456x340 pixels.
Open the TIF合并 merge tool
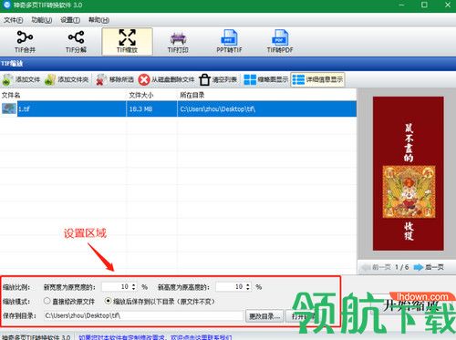(26, 42)
